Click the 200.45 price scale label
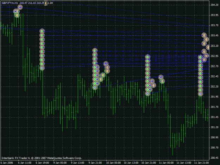 [x=214, y=158]
